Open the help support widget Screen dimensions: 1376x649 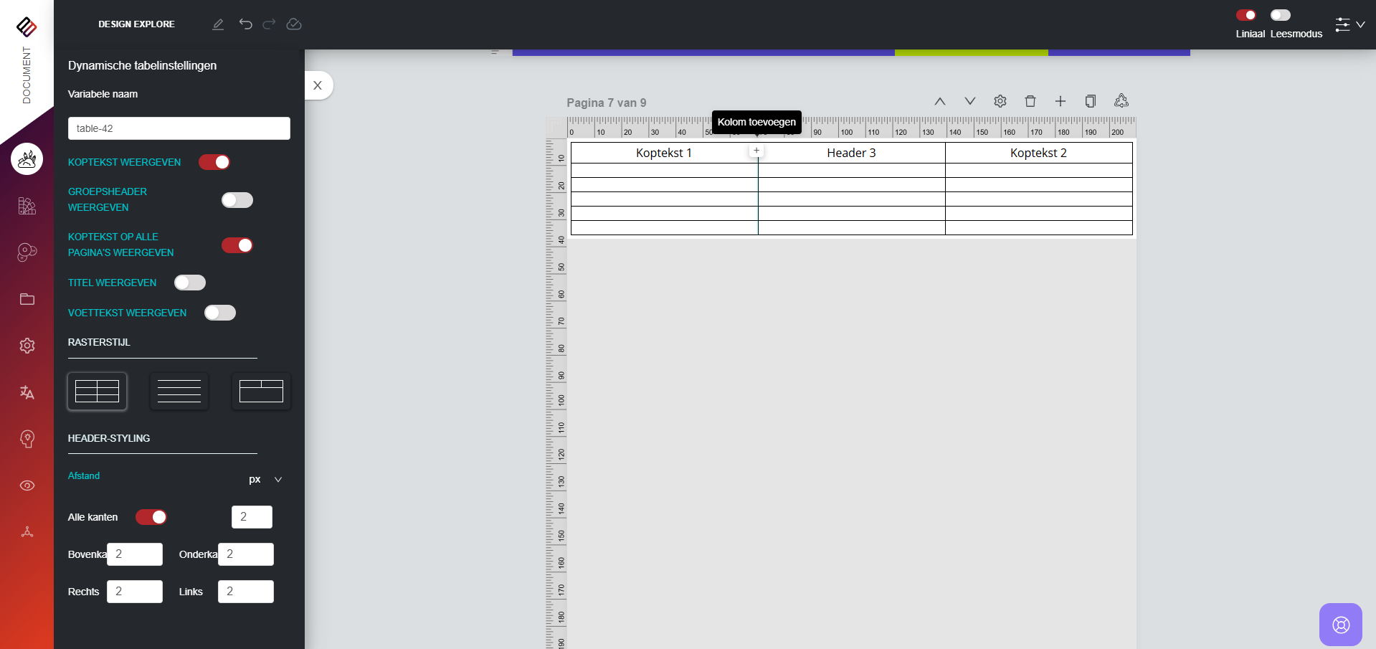(x=1340, y=624)
